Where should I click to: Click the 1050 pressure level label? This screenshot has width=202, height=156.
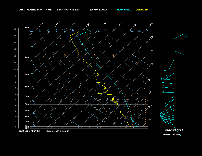point(26,128)
